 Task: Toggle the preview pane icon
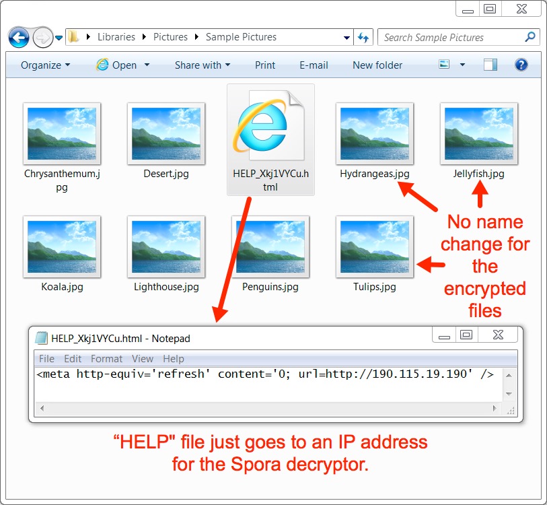coord(490,65)
